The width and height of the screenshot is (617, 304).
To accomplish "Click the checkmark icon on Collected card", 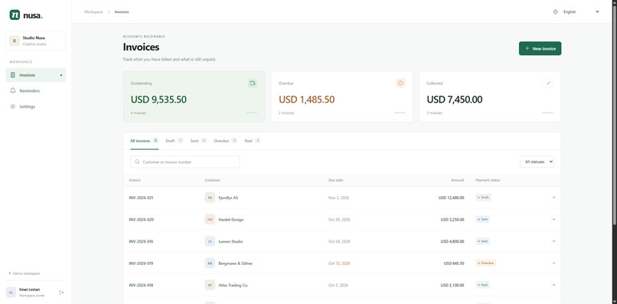I will 549,83.
